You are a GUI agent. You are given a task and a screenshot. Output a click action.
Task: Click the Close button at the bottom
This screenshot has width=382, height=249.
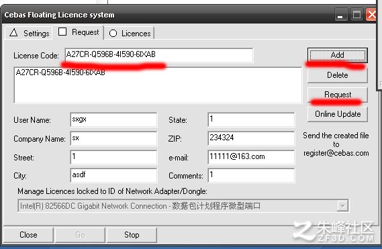pos(28,235)
